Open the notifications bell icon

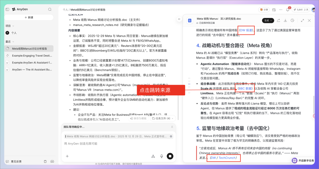[x=288, y=9]
